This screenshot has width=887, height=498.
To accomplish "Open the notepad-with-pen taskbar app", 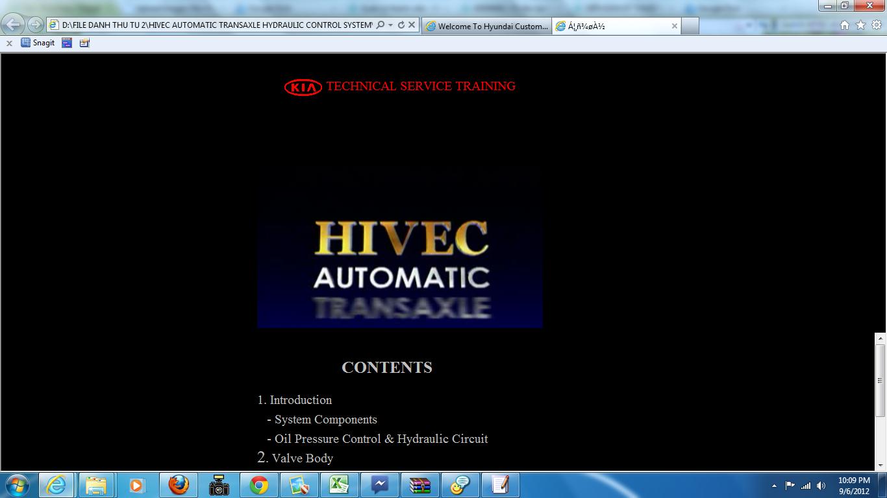I will tap(501, 485).
